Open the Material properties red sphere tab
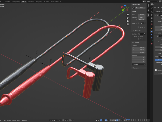162x122 pixels. [x=152, y=44]
